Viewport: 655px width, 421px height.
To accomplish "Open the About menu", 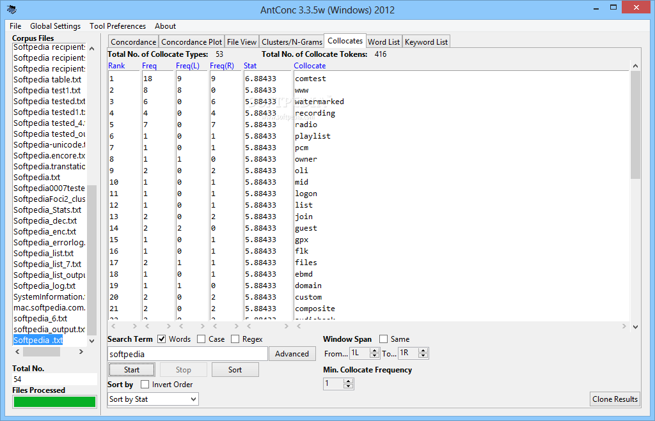I will click(166, 26).
